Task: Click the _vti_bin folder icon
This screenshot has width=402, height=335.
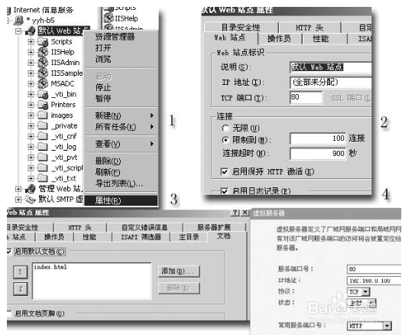Action: [43, 94]
